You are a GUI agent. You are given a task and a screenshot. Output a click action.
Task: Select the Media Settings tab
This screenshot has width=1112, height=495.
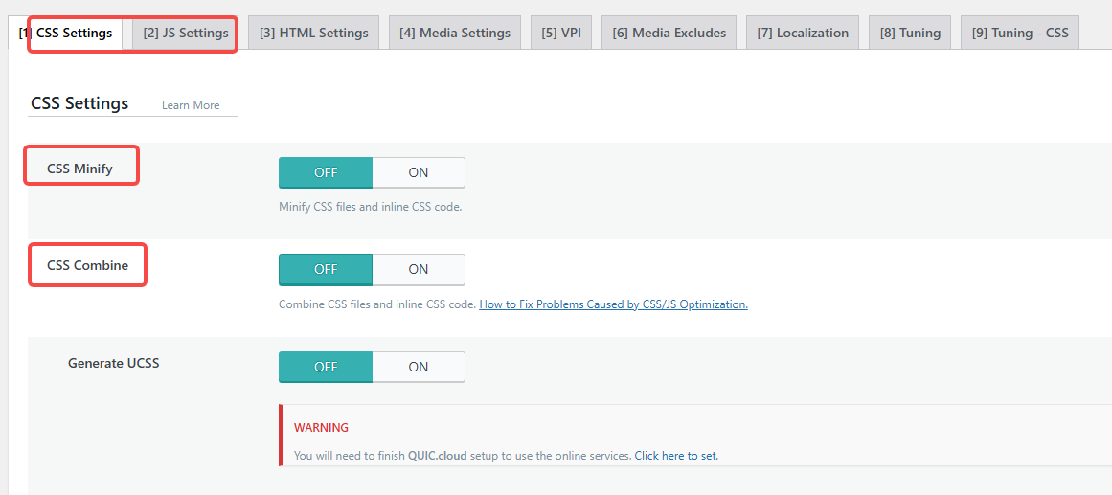click(x=454, y=33)
